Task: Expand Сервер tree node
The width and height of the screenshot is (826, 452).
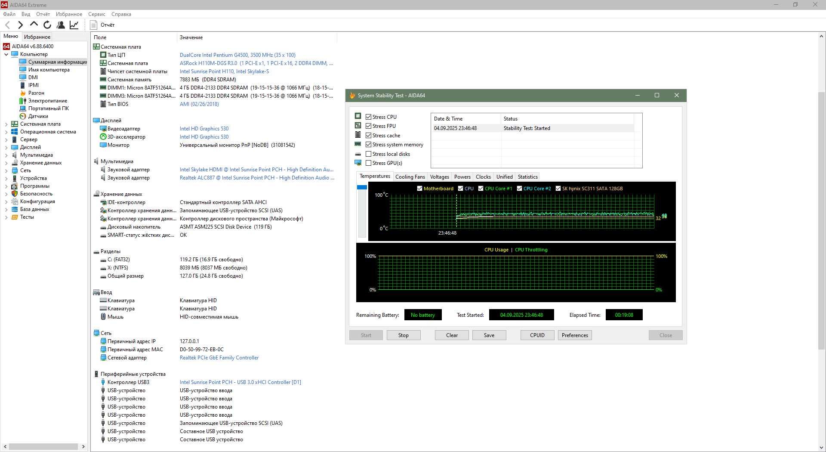Action: (x=6, y=139)
